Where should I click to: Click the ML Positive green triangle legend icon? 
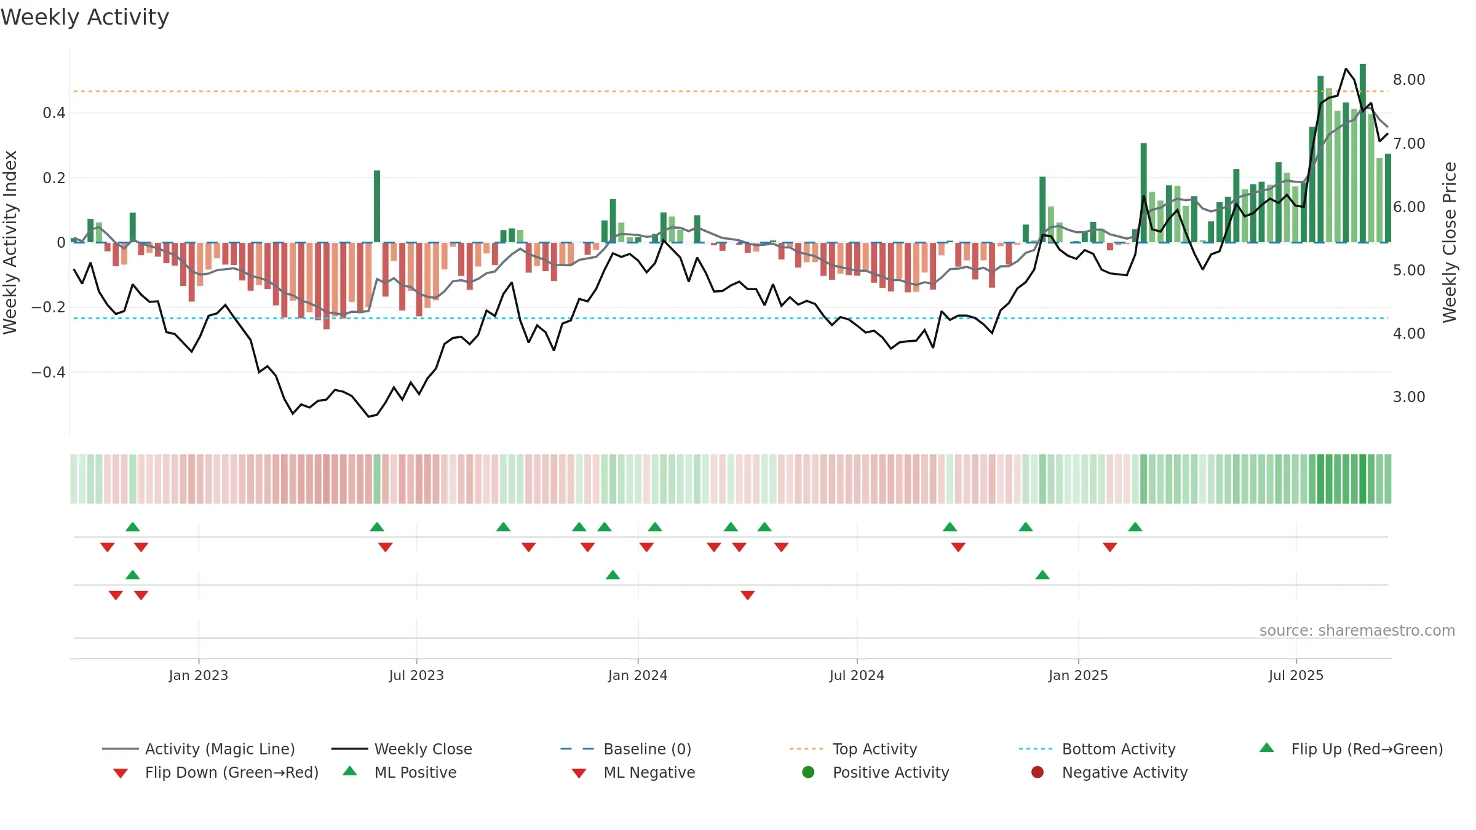tap(350, 771)
